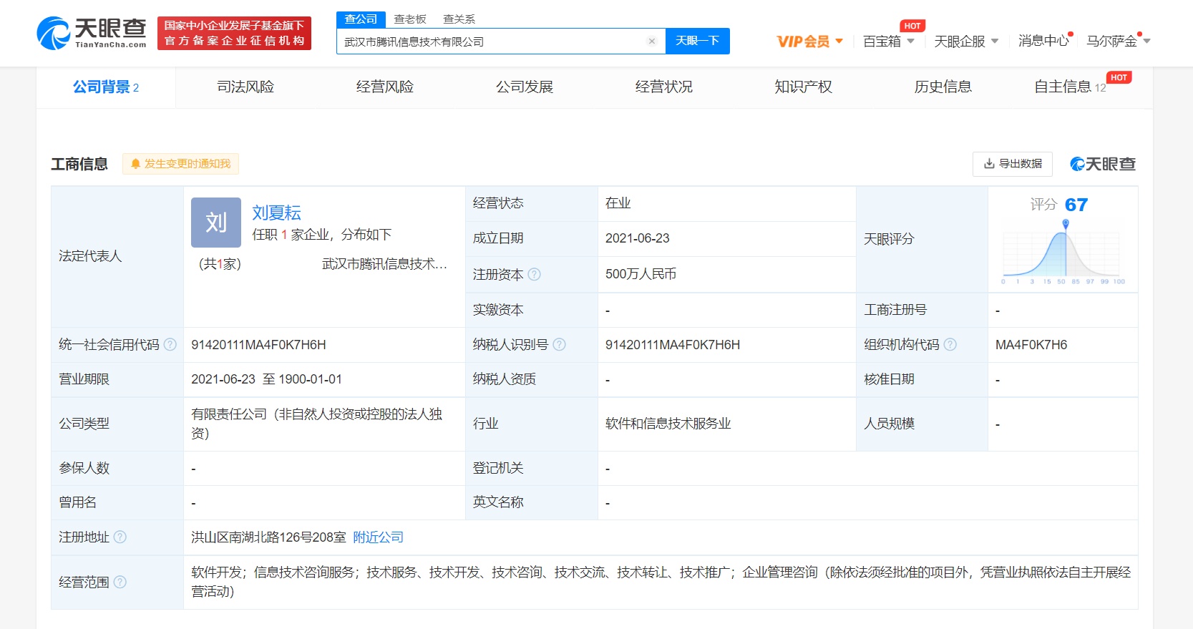The image size is (1193, 629).
Task: Click help icon next to 纳税人识别号
Action: (x=559, y=345)
